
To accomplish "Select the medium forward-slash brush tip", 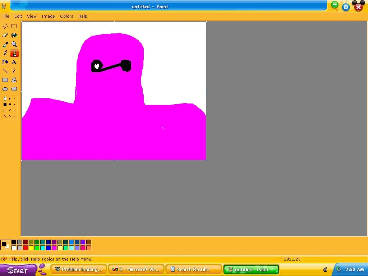I will pos(10,110).
